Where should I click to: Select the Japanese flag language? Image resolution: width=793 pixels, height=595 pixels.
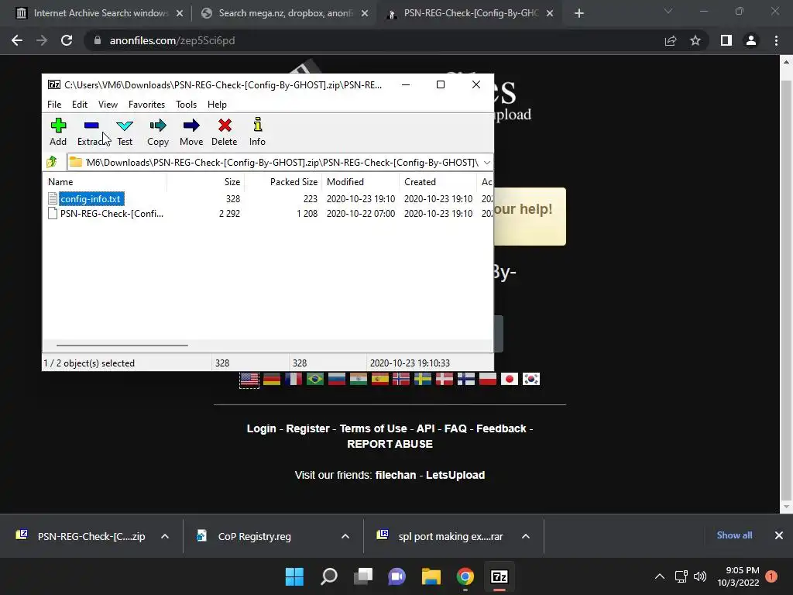click(x=510, y=379)
